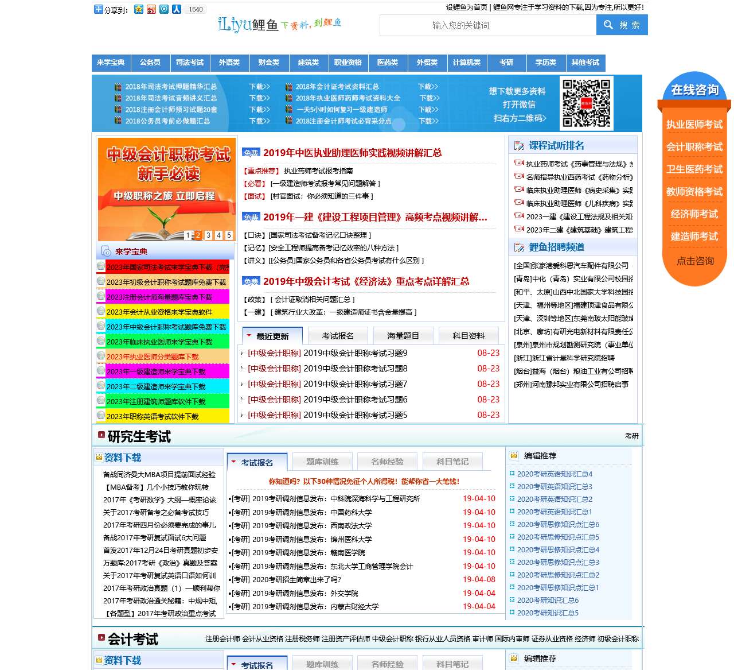Screen dimensions: 734x670
Task: Click the blue plus share icon
Action: click(98, 9)
